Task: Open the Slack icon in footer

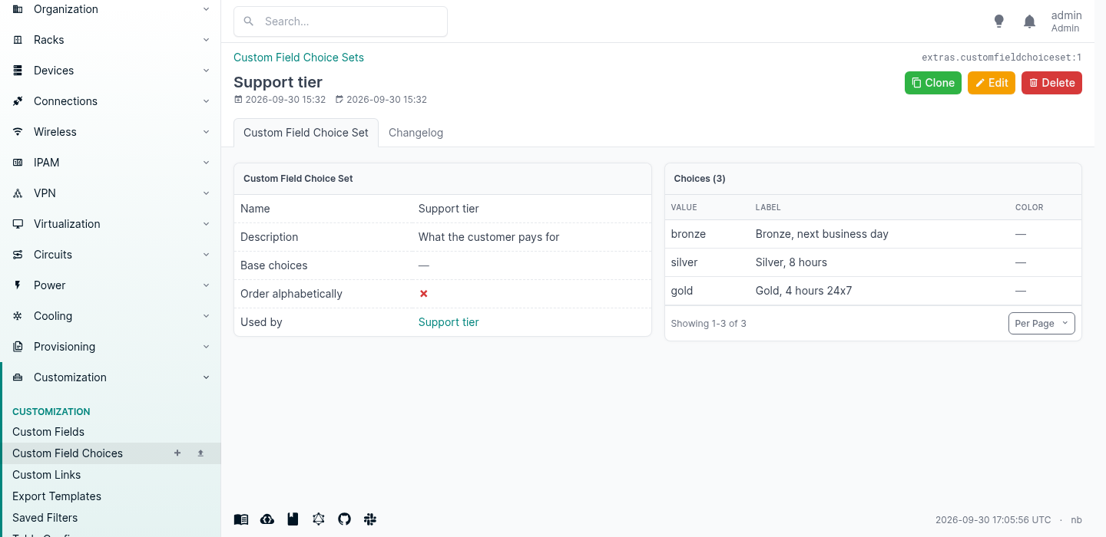Action: click(370, 519)
